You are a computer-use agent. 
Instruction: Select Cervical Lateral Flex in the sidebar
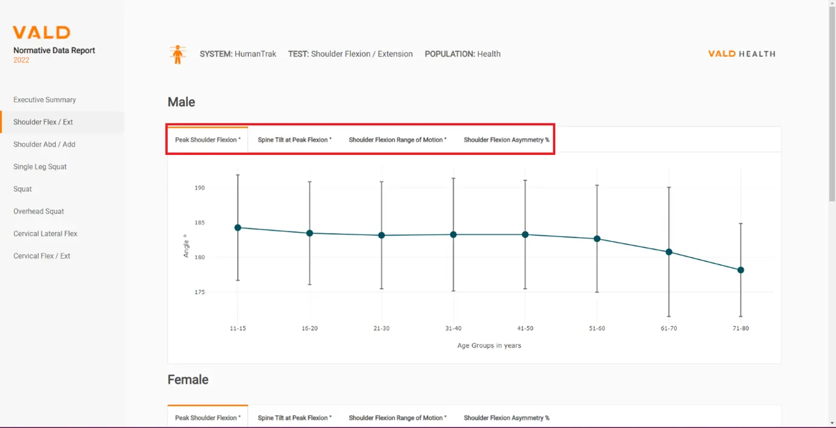point(45,234)
